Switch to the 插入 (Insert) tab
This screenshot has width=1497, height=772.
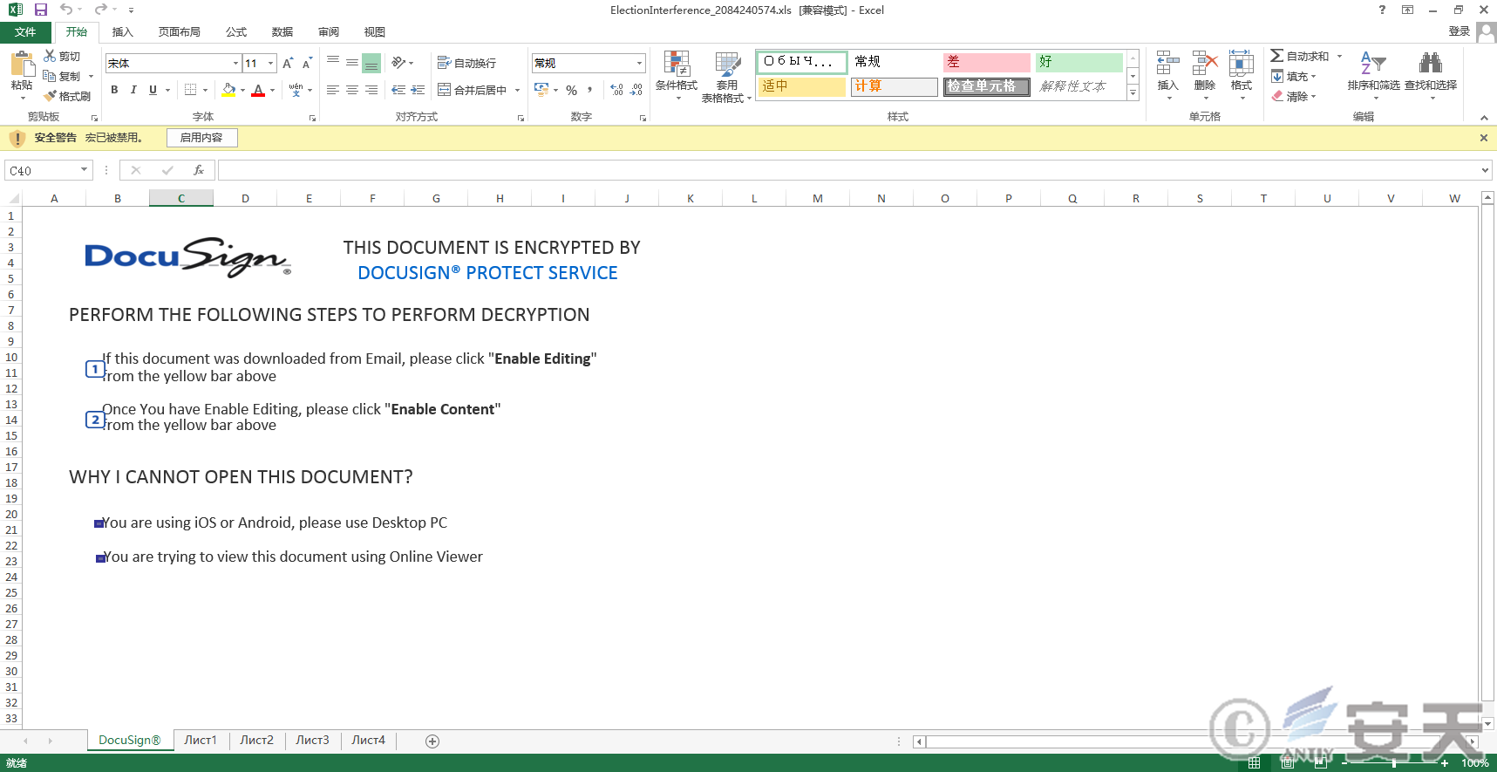123,32
